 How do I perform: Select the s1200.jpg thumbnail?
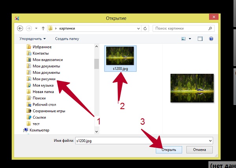click(120, 56)
